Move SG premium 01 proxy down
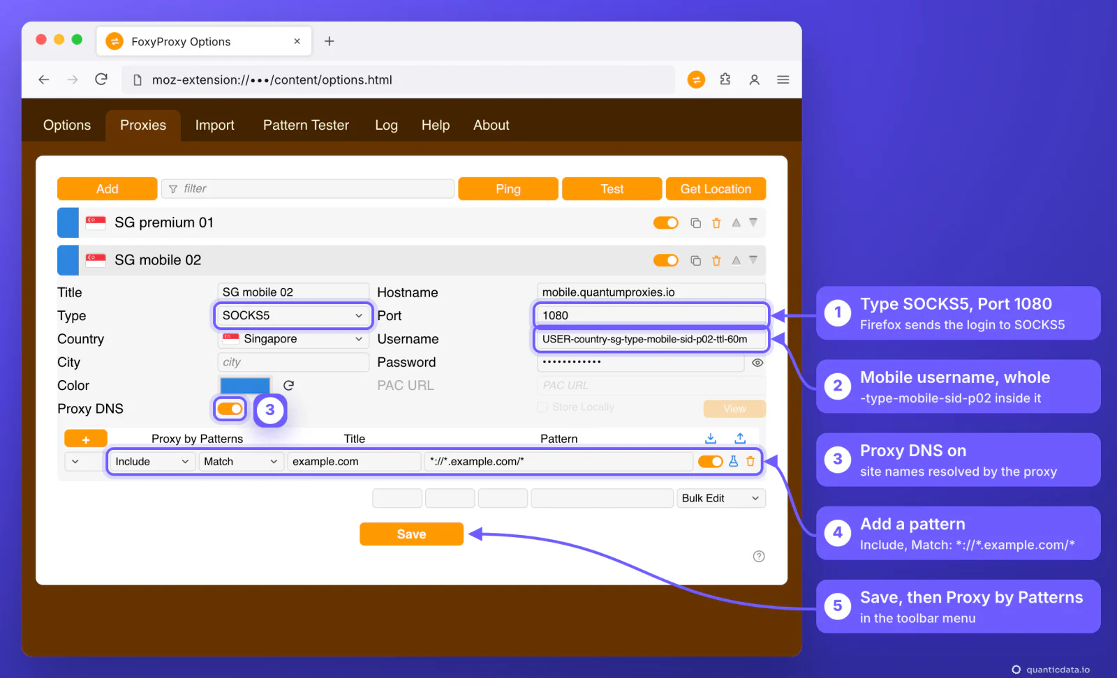Image resolution: width=1117 pixels, height=678 pixels. 753,223
